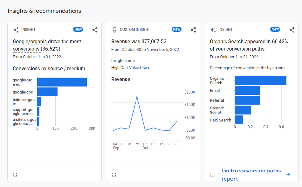The image size is (302, 187).
Task: Select the baidu/organic bar in conversions chart
Action: tap(39, 102)
